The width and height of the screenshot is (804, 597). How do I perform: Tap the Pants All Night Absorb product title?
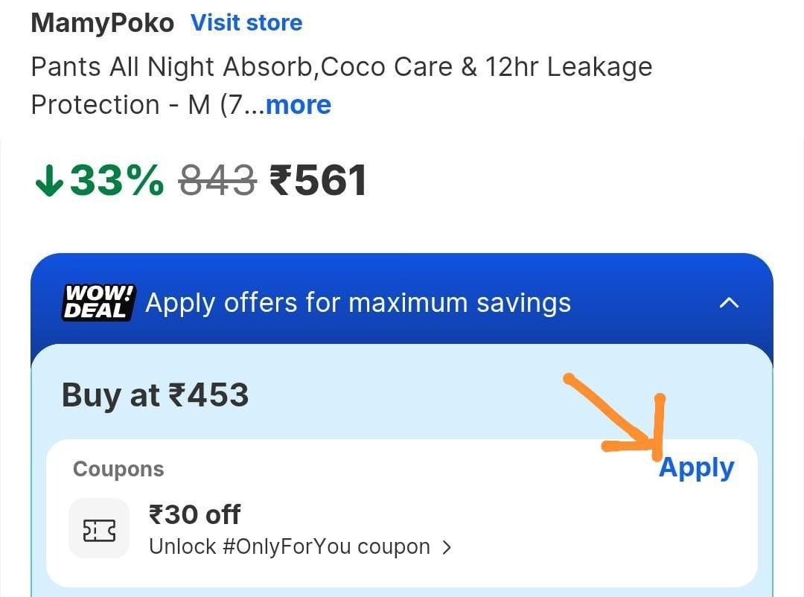point(341,67)
